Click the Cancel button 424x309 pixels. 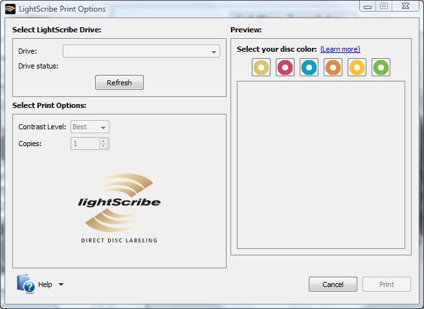point(333,284)
